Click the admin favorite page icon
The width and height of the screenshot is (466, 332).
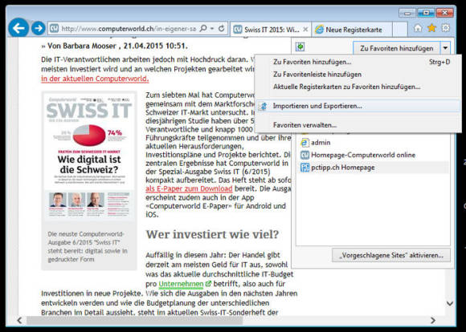[x=305, y=143]
